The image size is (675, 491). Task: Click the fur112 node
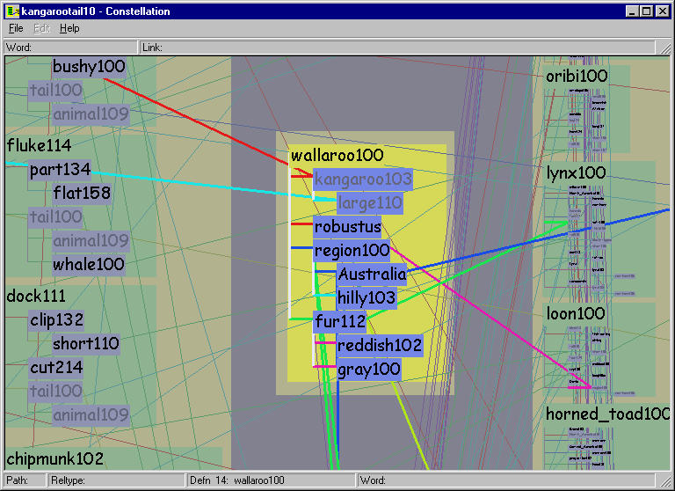pyautogui.click(x=339, y=322)
